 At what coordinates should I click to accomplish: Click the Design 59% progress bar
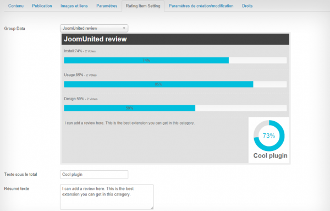click(x=175, y=108)
